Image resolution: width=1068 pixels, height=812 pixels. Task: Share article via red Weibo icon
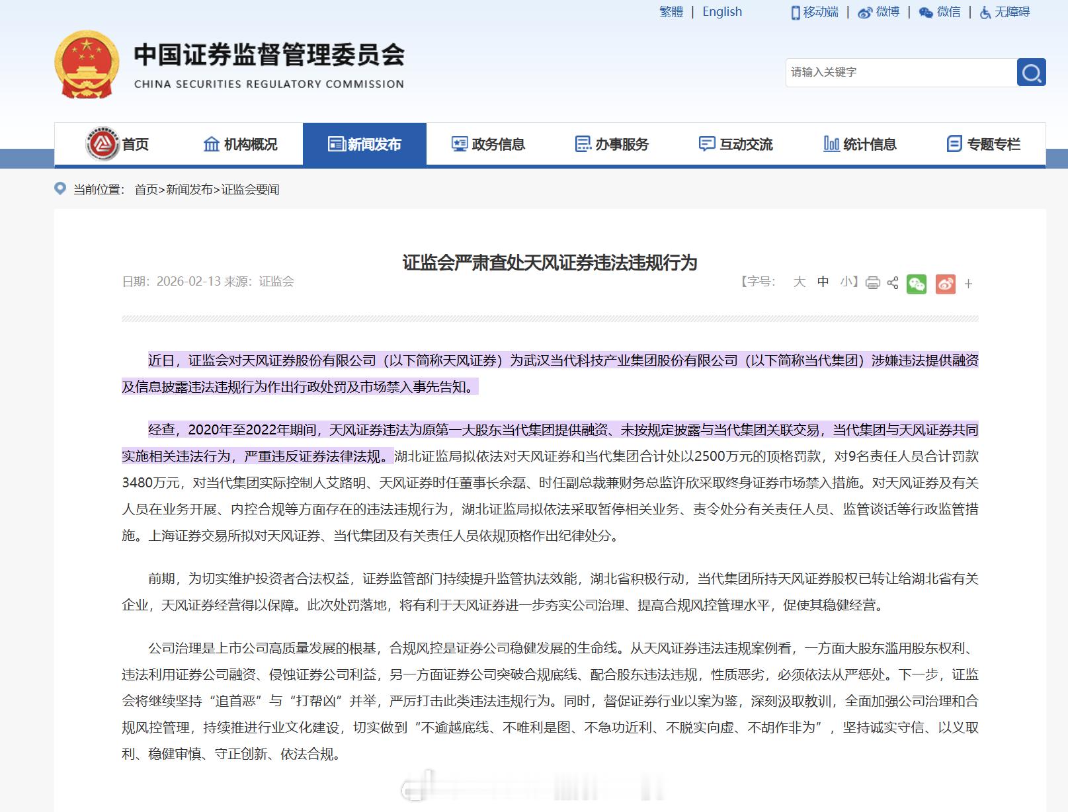coord(946,284)
